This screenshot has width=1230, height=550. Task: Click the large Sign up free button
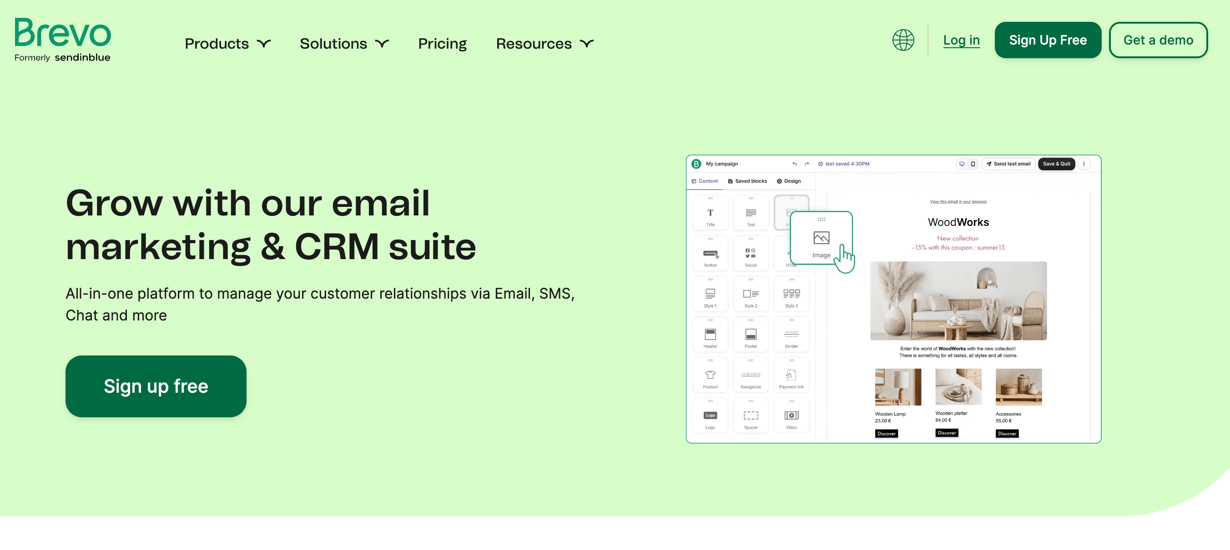coord(156,386)
